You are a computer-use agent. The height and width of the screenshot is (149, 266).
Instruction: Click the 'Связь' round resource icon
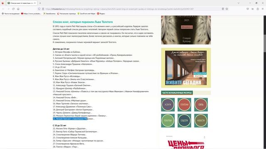click(x=201, y=105)
